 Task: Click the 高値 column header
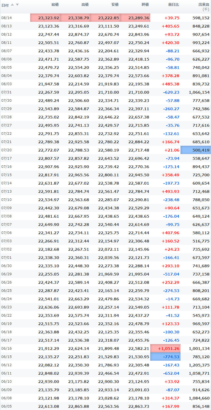(x=85, y=5)
